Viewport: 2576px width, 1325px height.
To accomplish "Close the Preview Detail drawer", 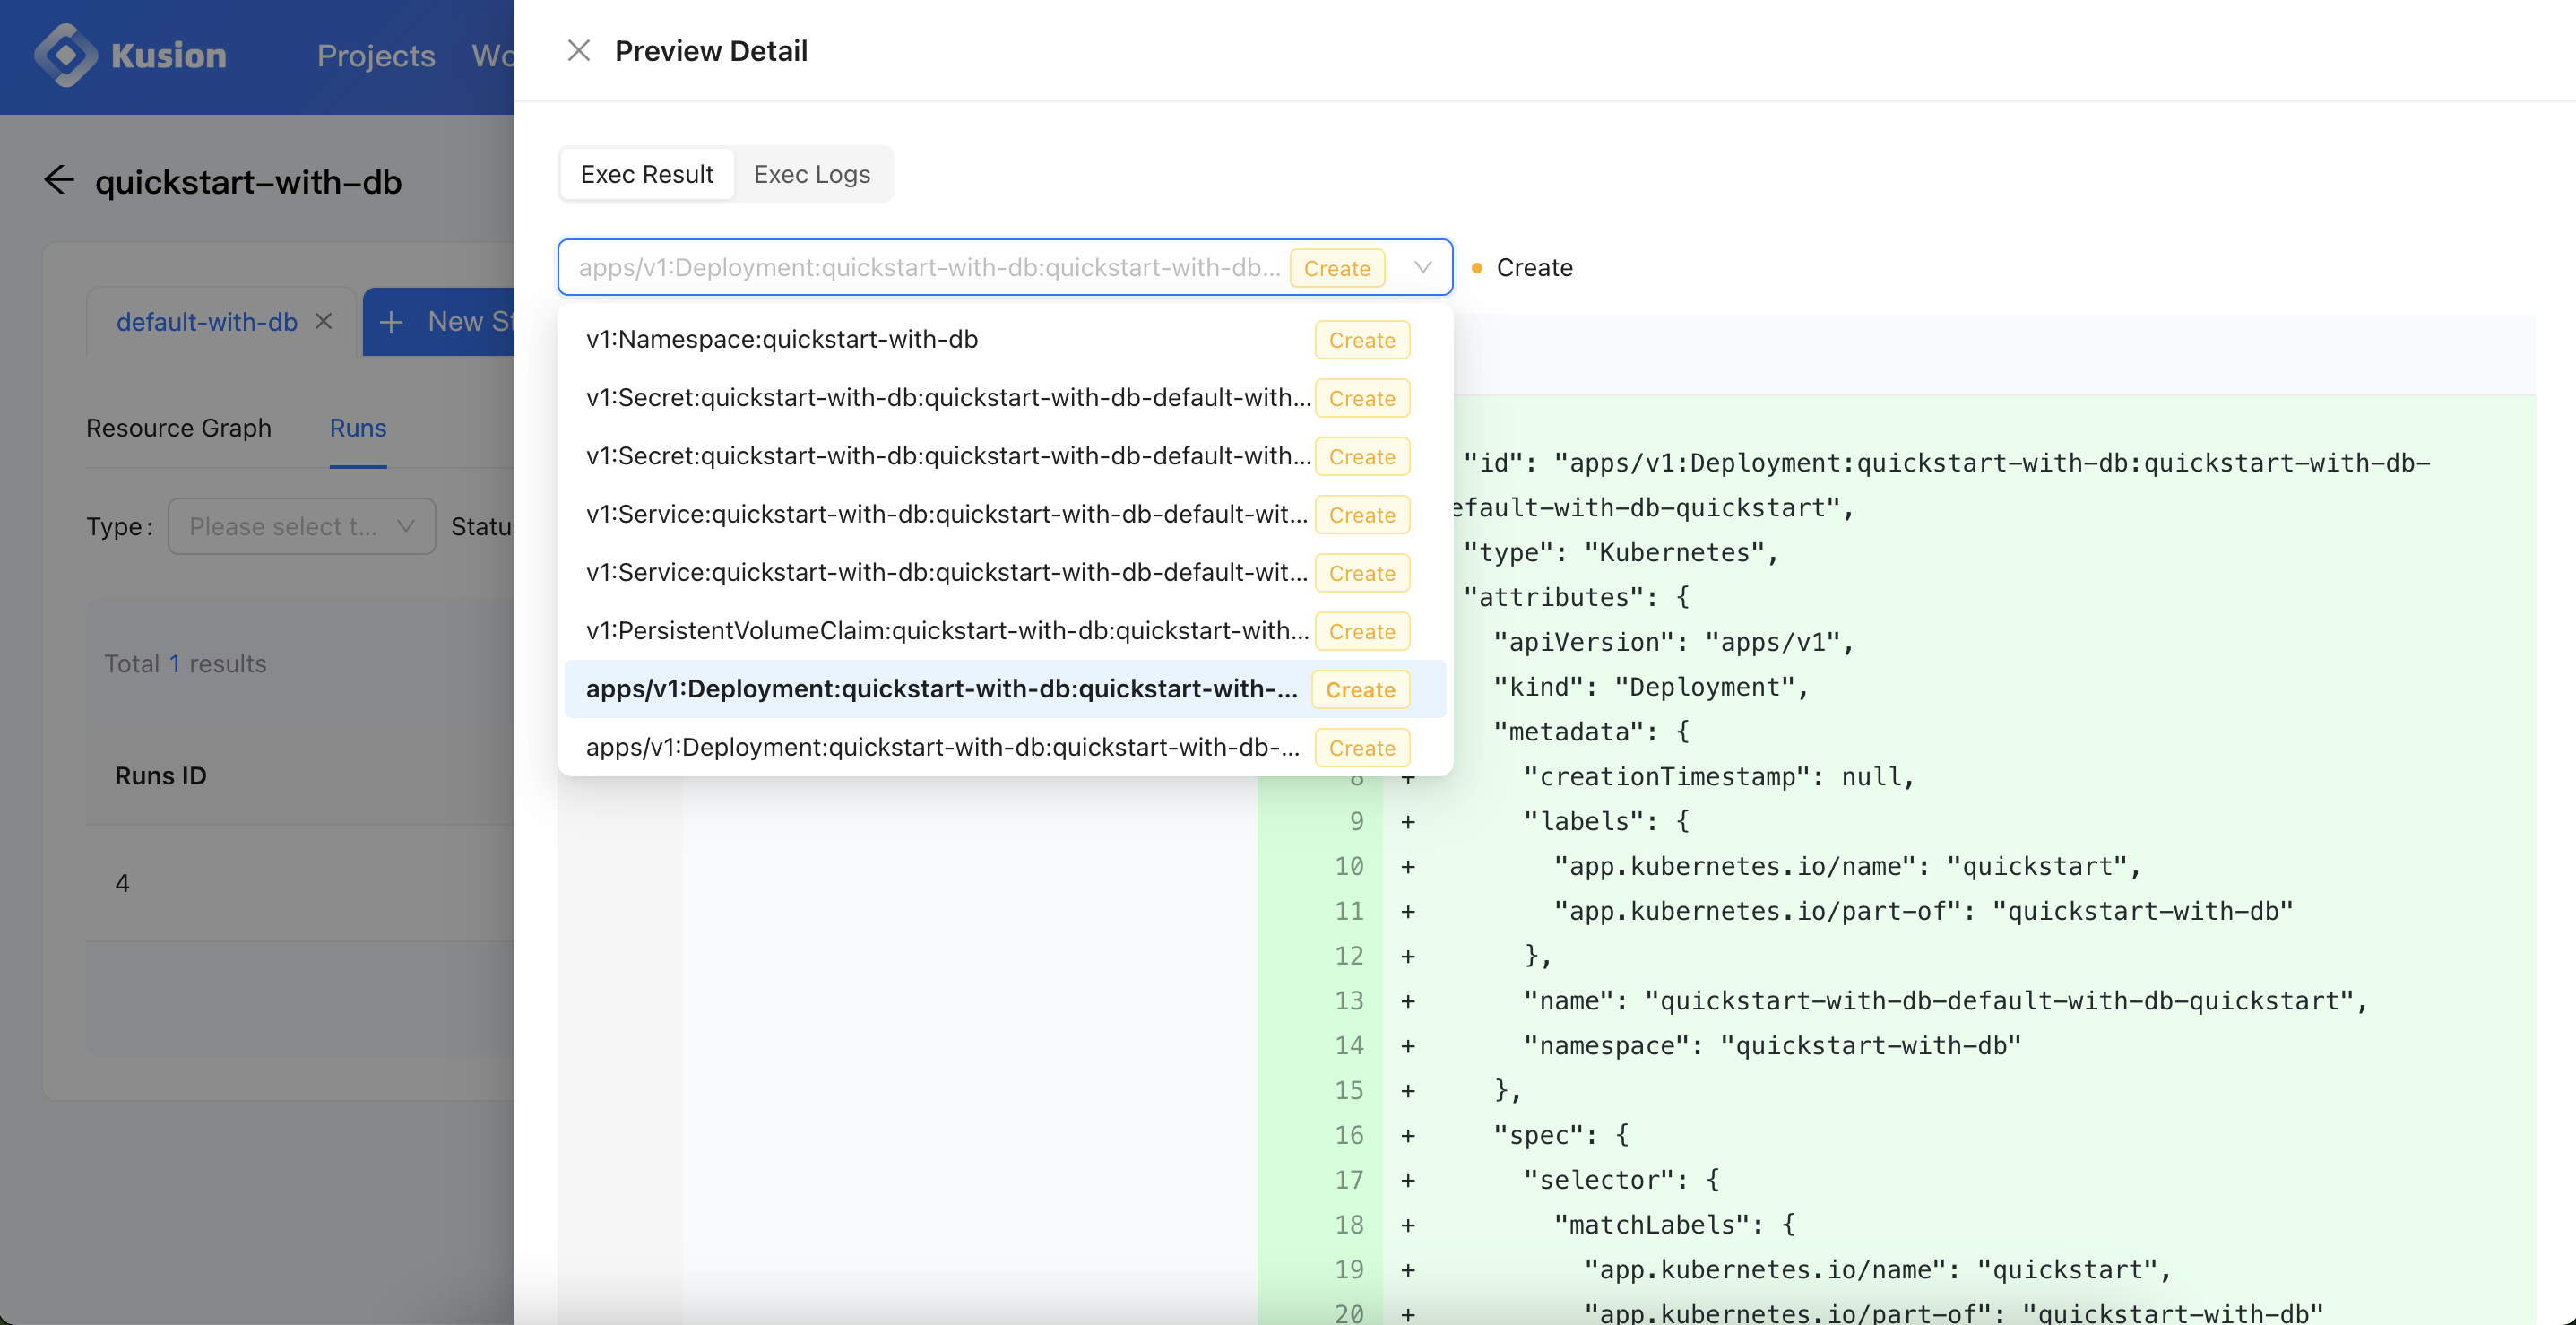I will (578, 51).
